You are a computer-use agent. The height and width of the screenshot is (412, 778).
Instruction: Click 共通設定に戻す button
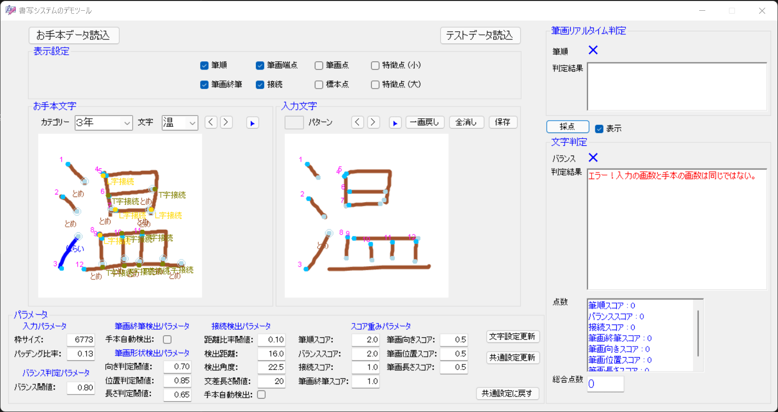(x=508, y=394)
